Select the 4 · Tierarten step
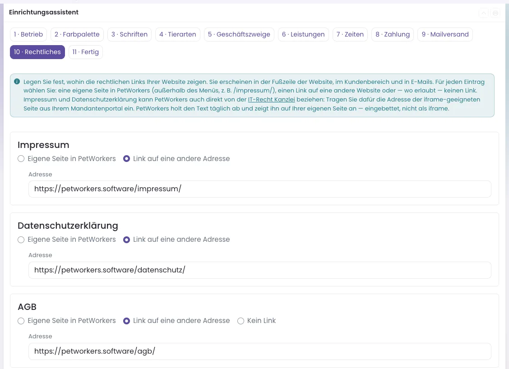The image size is (509, 369). point(178,34)
